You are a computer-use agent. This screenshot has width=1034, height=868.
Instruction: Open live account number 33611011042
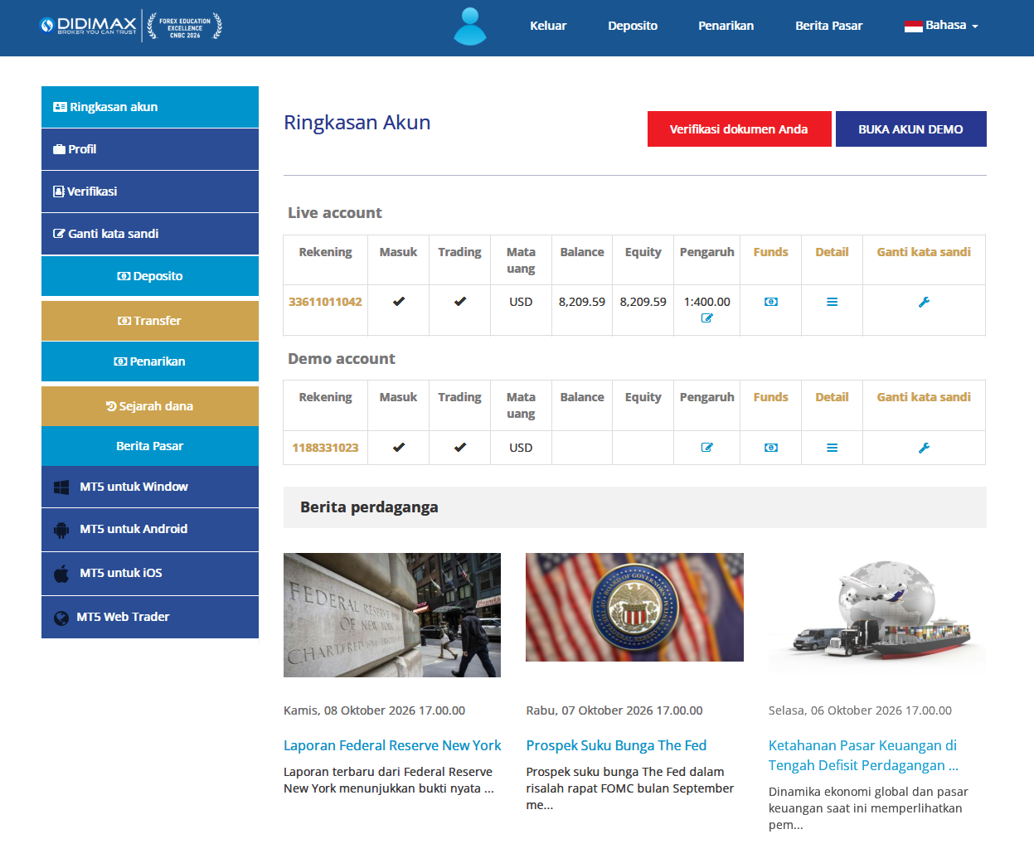325,302
